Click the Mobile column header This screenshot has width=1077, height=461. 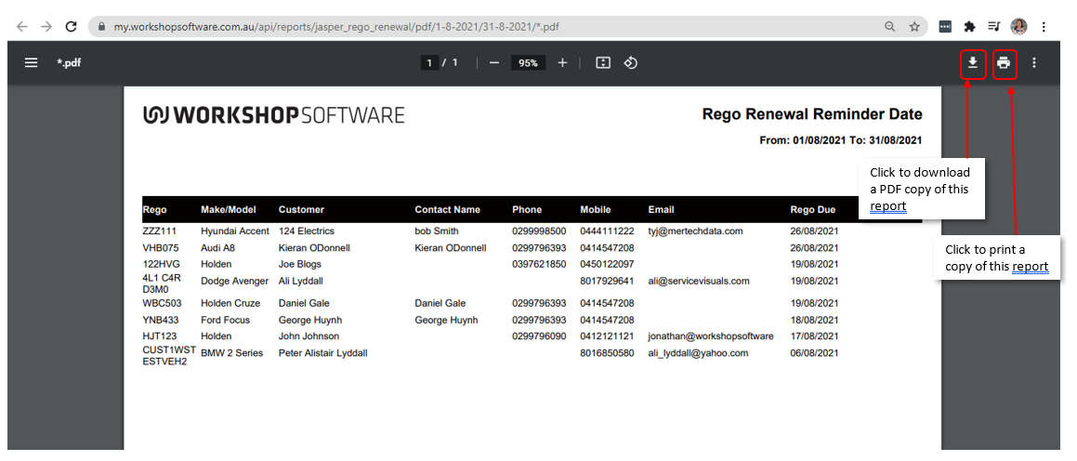(x=595, y=209)
